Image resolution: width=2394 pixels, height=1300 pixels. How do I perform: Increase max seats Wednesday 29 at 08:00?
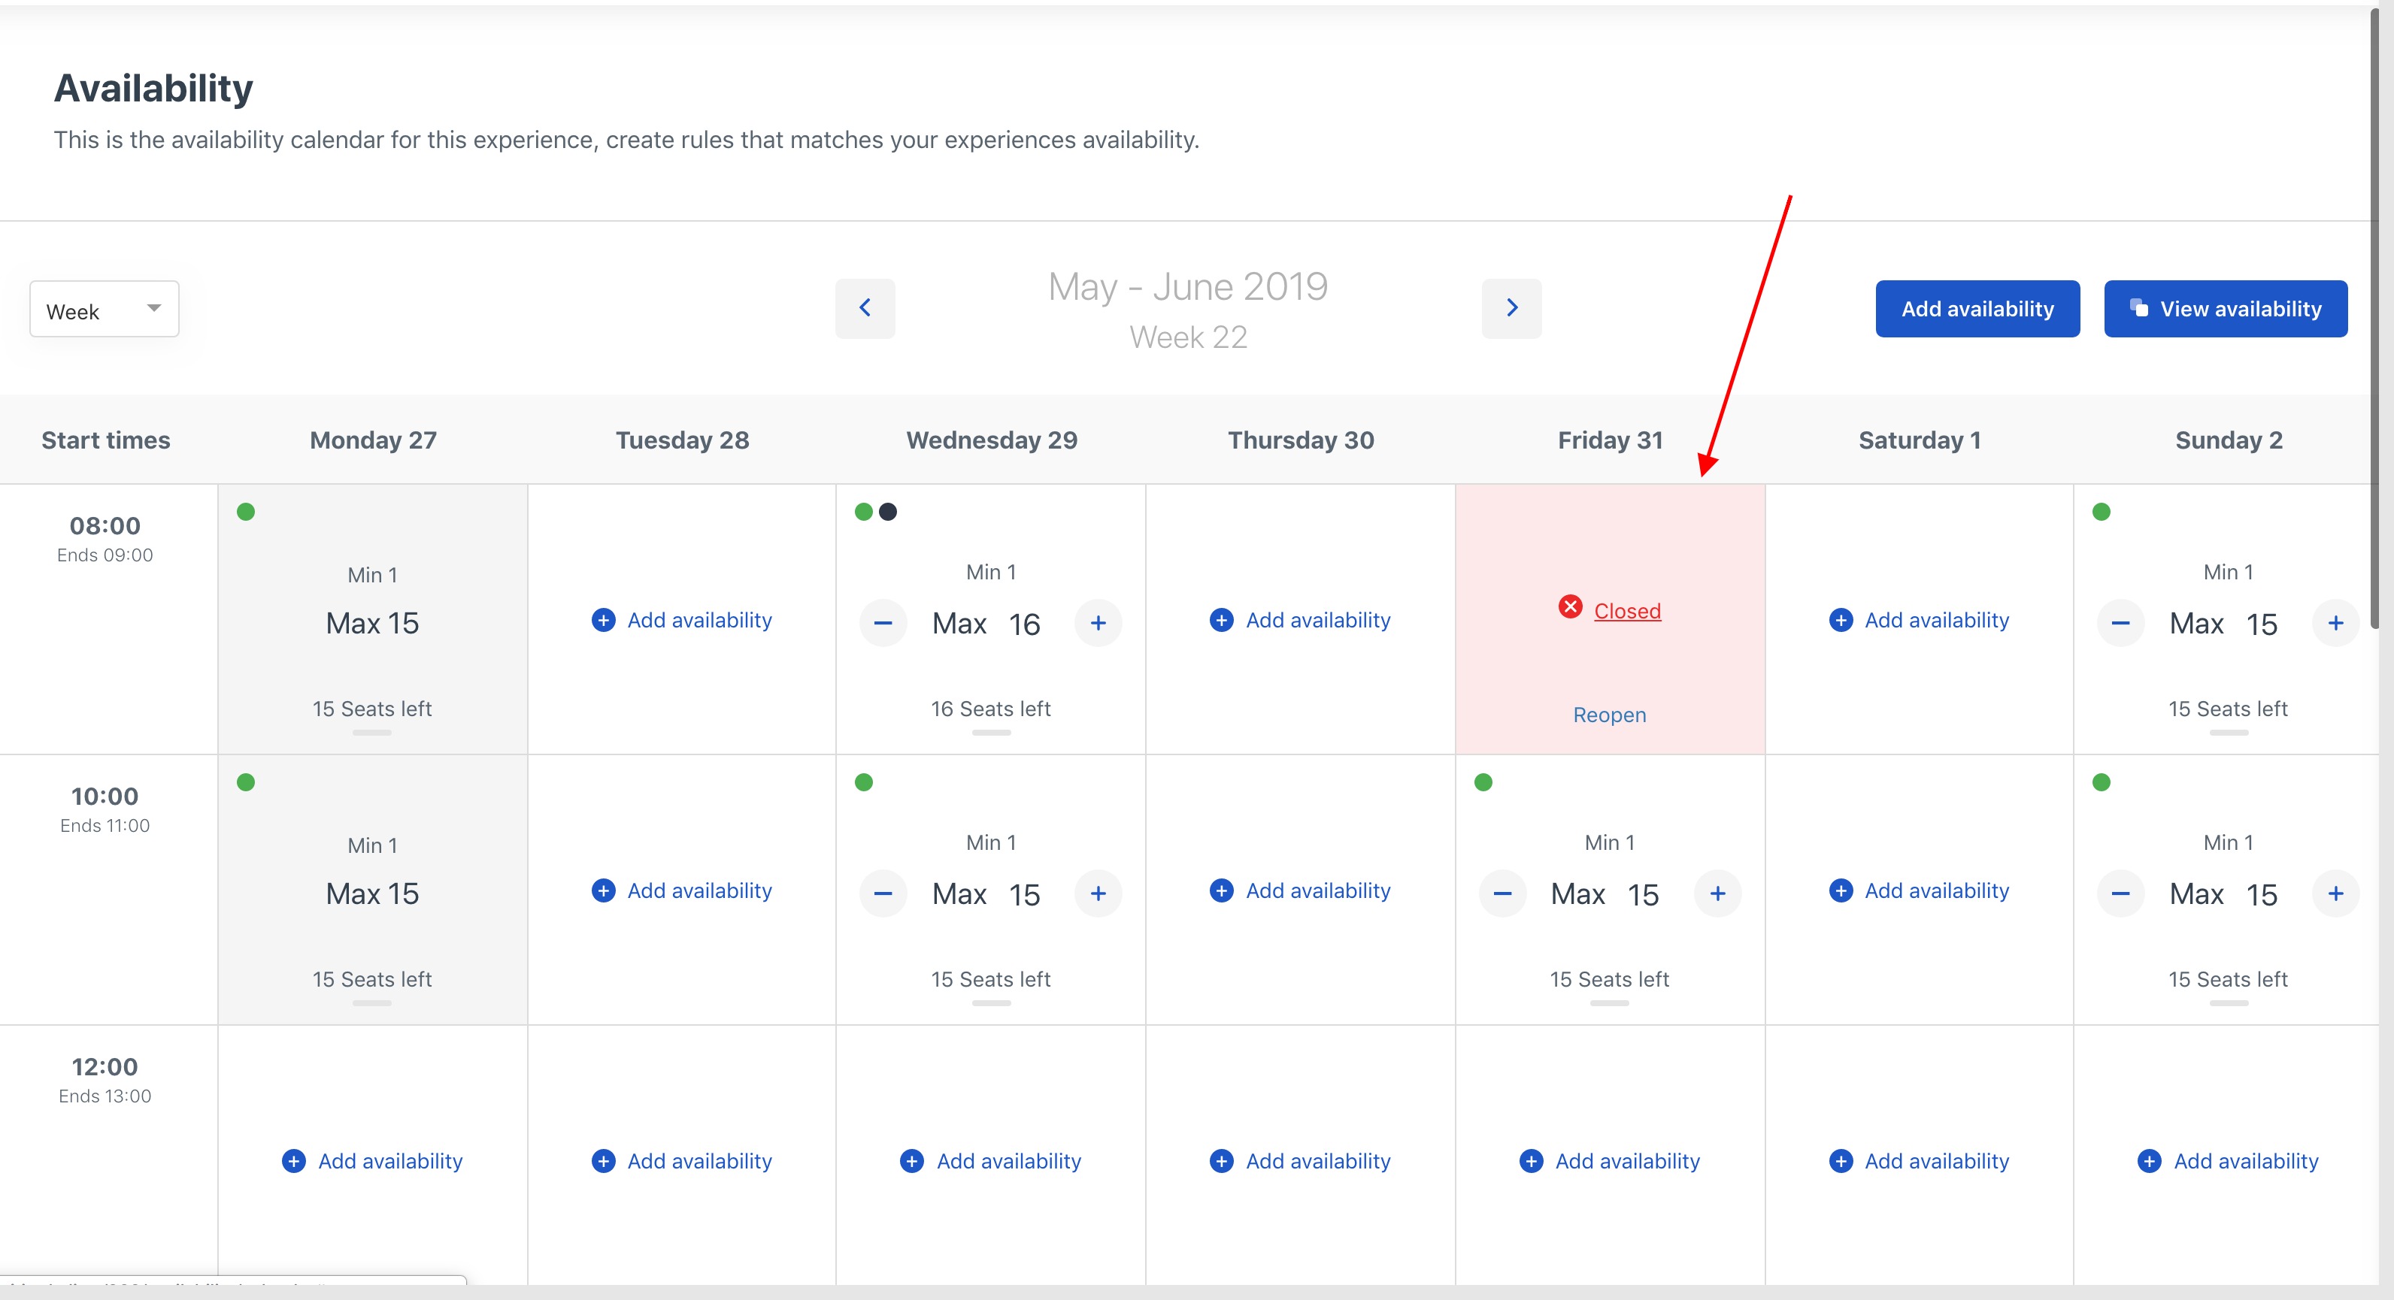1098,623
